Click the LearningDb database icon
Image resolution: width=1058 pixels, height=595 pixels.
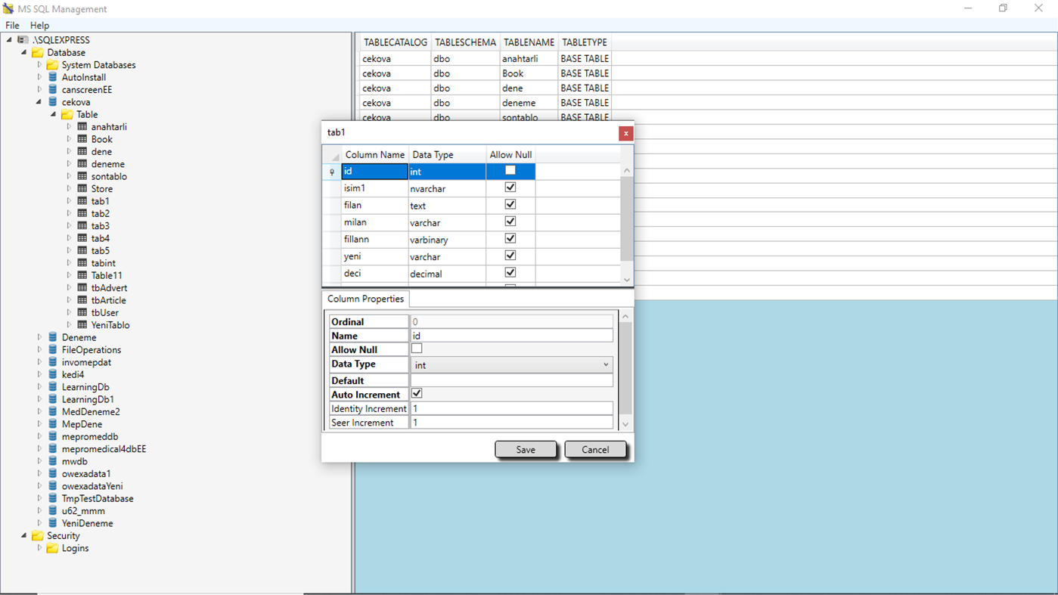click(52, 386)
